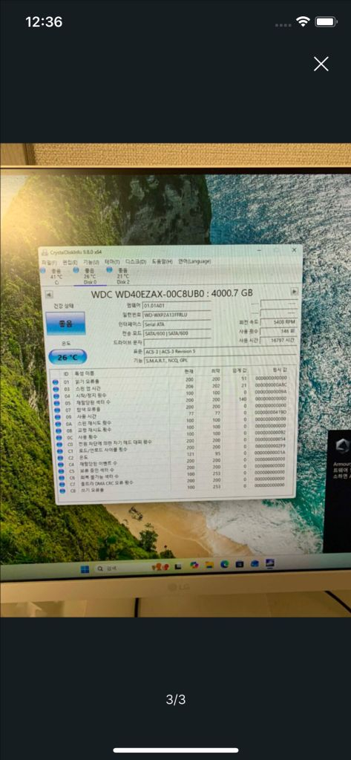Open the 파일(F) menu in CrystalDiskInfo
This screenshot has width=351, height=760.
point(48,262)
